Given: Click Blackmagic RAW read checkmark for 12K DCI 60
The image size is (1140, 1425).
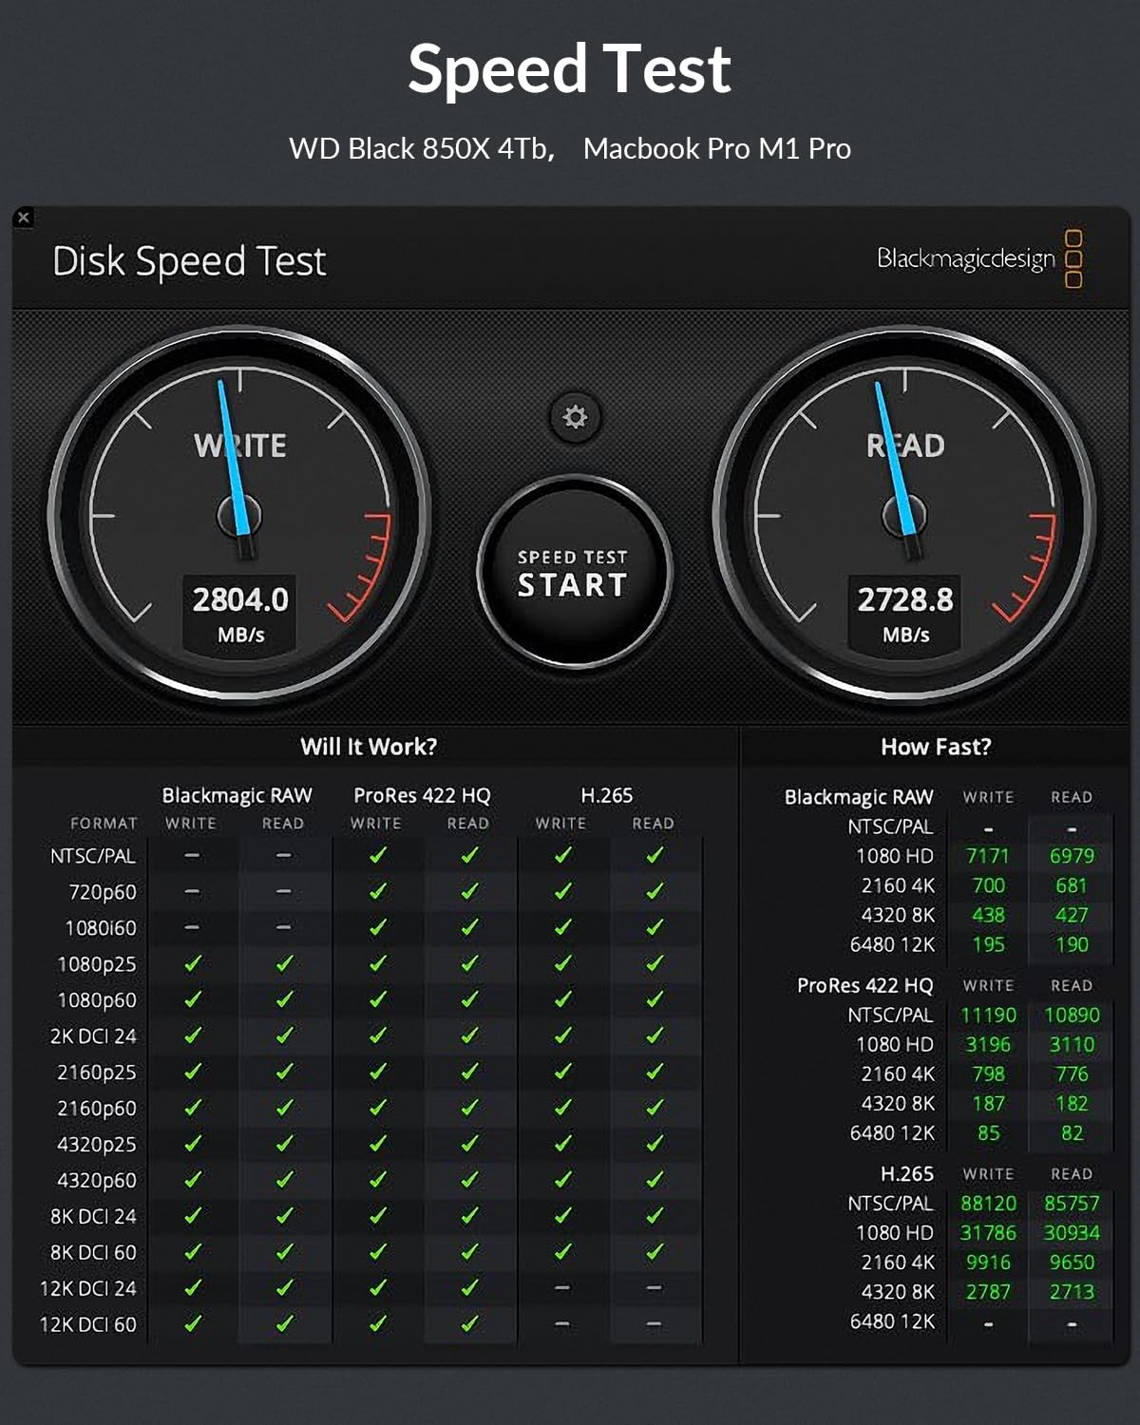Looking at the screenshot, I should point(284,1323).
